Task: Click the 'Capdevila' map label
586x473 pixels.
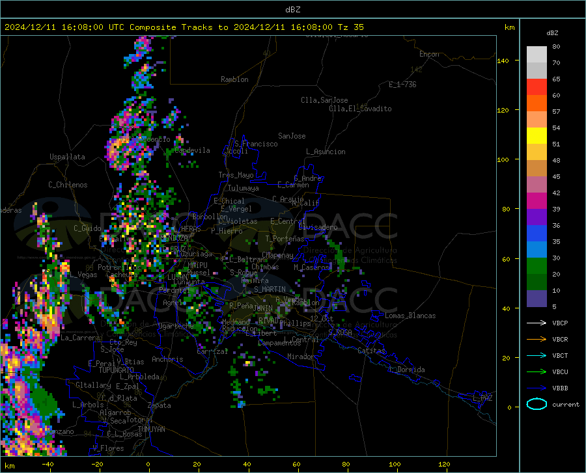Action: click(192, 150)
